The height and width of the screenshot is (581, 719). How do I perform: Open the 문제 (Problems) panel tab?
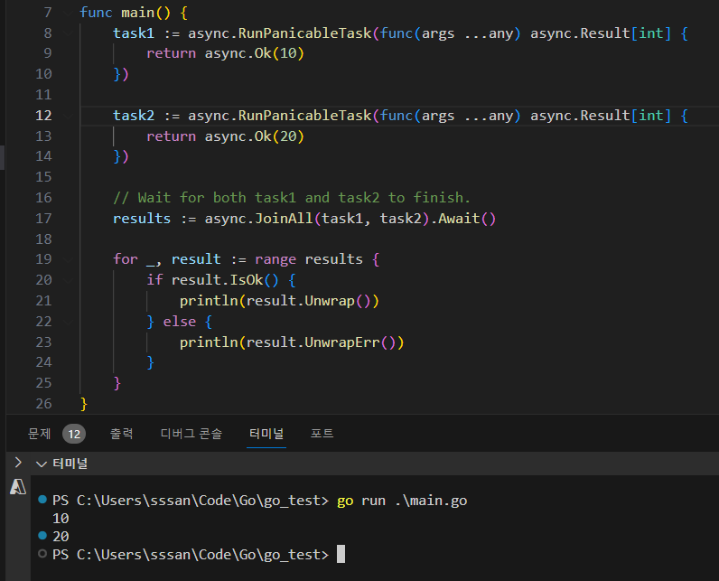(x=40, y=434)
